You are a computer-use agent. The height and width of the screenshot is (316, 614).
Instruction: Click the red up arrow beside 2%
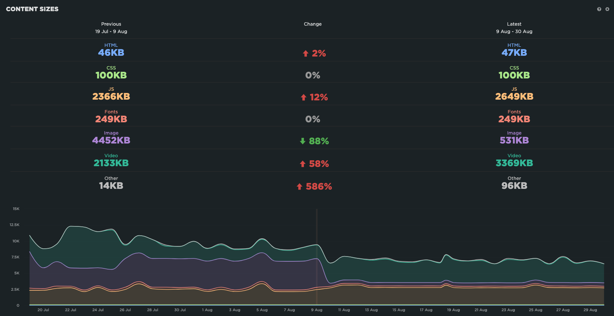(x=305, y=54)
